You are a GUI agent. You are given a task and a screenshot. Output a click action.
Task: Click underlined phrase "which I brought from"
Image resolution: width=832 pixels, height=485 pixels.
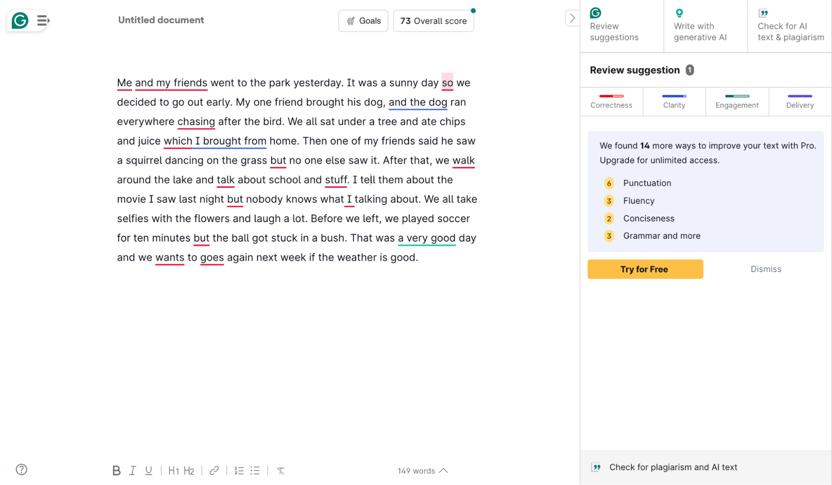(215, 141)
